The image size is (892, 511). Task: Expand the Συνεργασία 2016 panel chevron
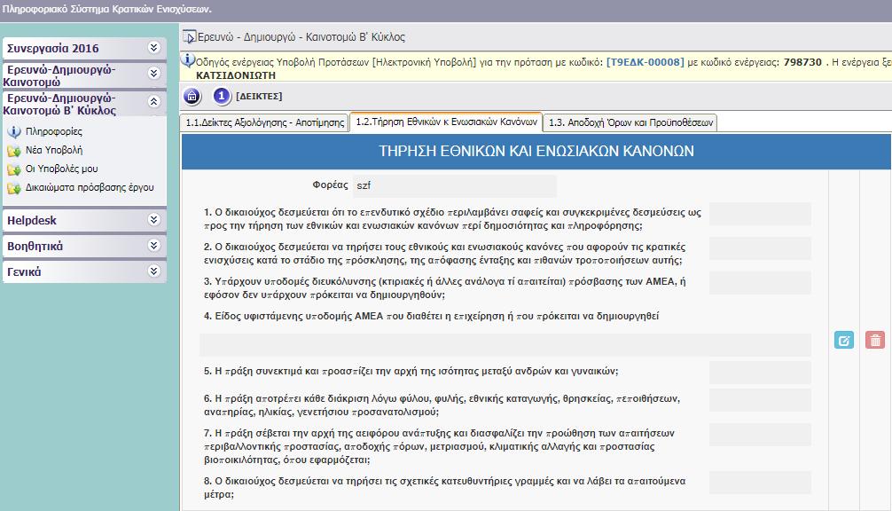153,48
